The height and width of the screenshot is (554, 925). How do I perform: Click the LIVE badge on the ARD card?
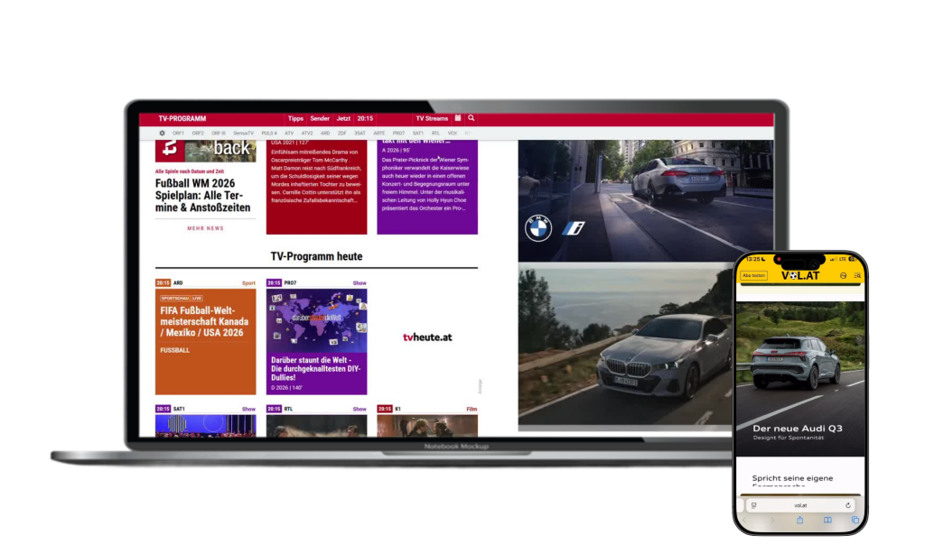[x=197, y=299]
